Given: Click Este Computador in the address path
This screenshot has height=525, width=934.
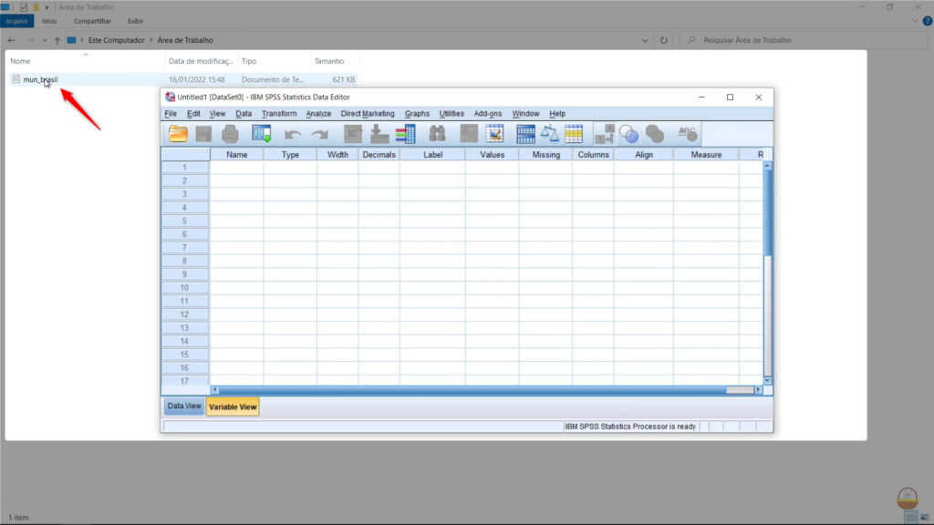Looking at the screenshot, I should pyautogui.click(x=116, y=40).
